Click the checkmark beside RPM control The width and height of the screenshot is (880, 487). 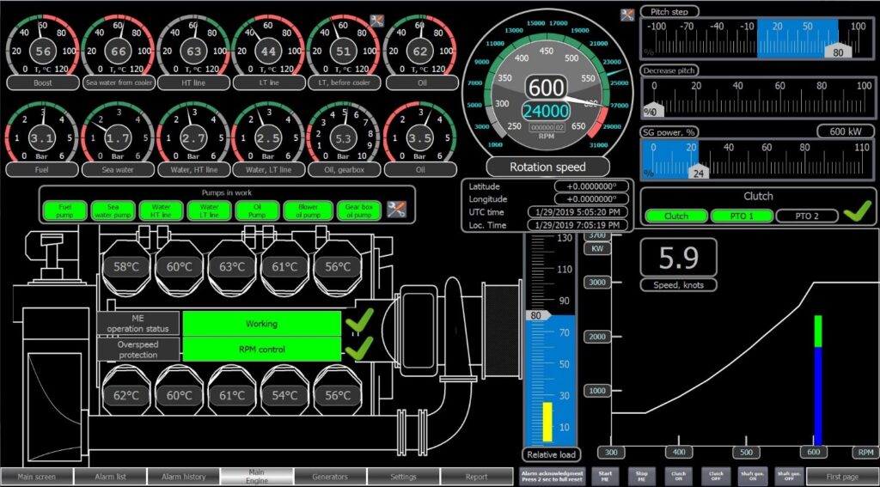point(358,349)
